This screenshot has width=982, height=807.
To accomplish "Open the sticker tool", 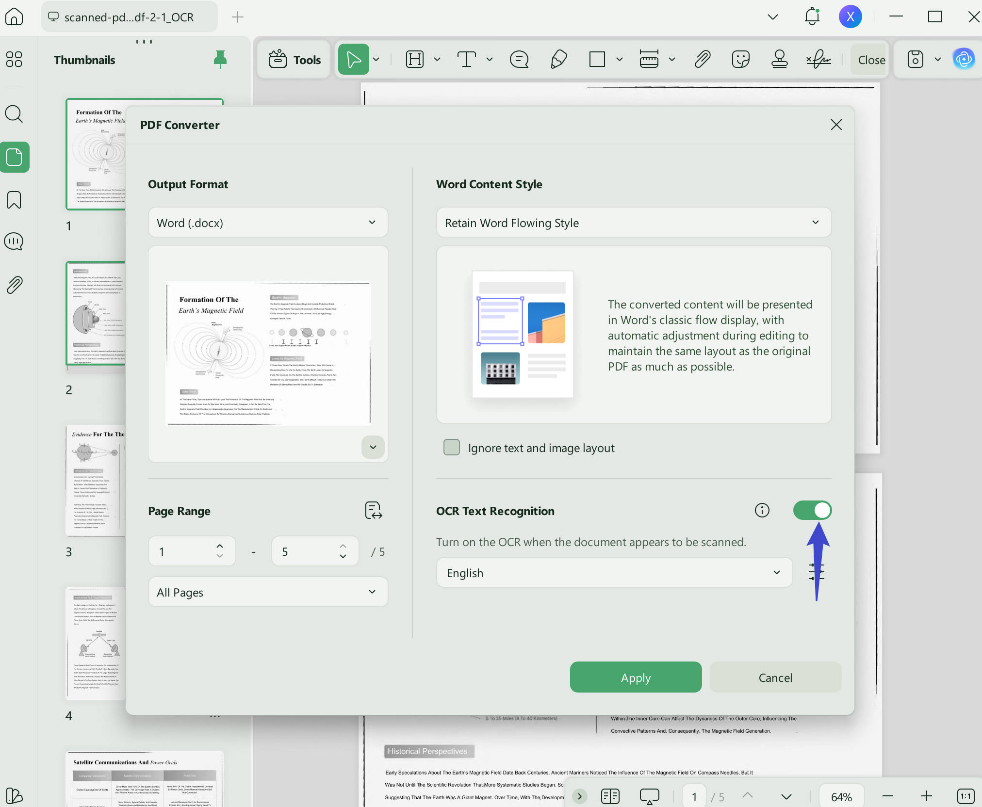I will coord(741,60).
